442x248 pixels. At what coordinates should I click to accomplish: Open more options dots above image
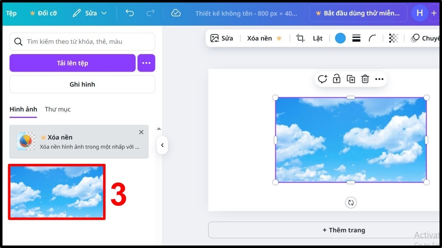(x=379, y=79)
